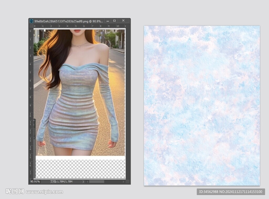Click the woman's photo in the canvas
This screenshot has height=199, width=269.
coord(79,93)
